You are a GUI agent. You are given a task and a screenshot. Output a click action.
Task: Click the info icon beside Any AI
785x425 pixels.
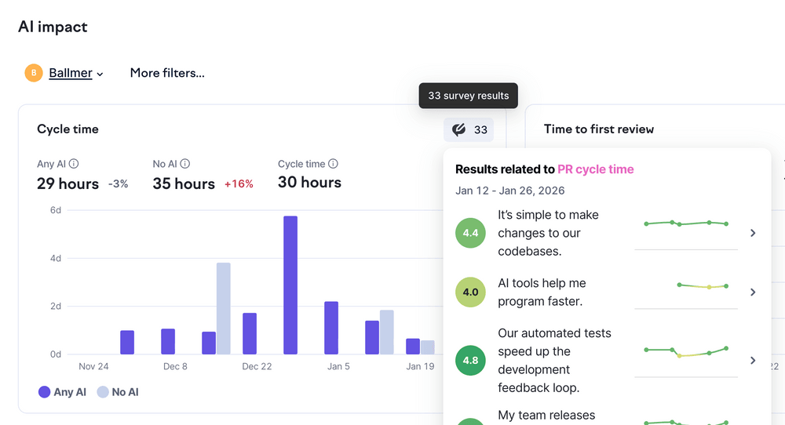pos(74,164)
